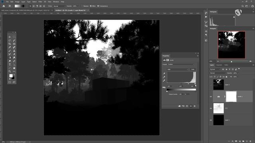Select the Crop tool
This screenshot has width=255, height=143.
click(x=10, y=44)
